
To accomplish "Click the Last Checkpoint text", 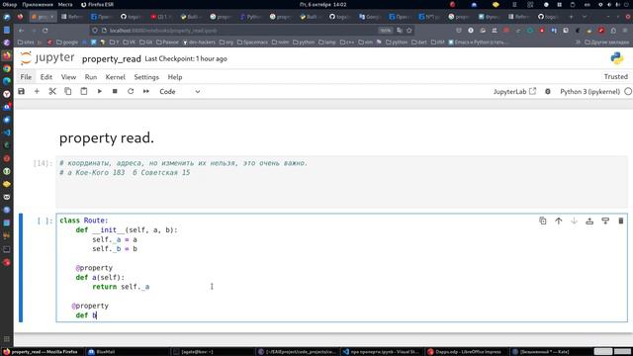I will pyautogui.click(x=186, y=59).
